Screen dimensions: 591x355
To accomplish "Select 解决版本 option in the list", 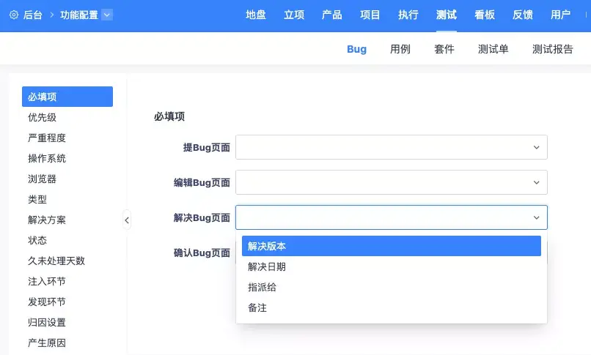I will [392, 246].
